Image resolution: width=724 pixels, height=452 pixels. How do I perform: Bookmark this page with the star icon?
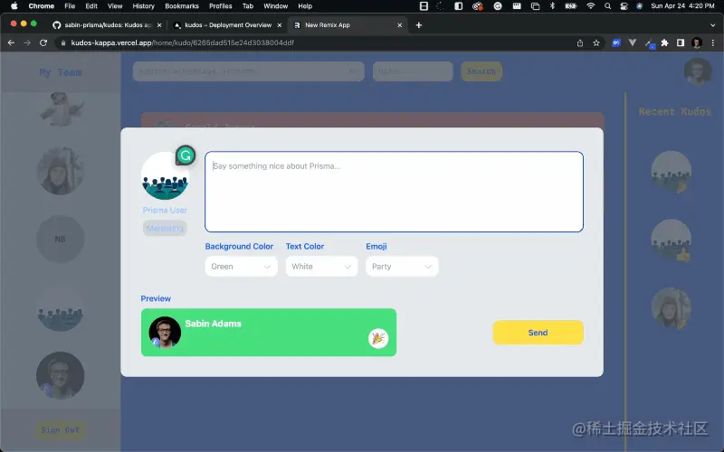point(596,42)
